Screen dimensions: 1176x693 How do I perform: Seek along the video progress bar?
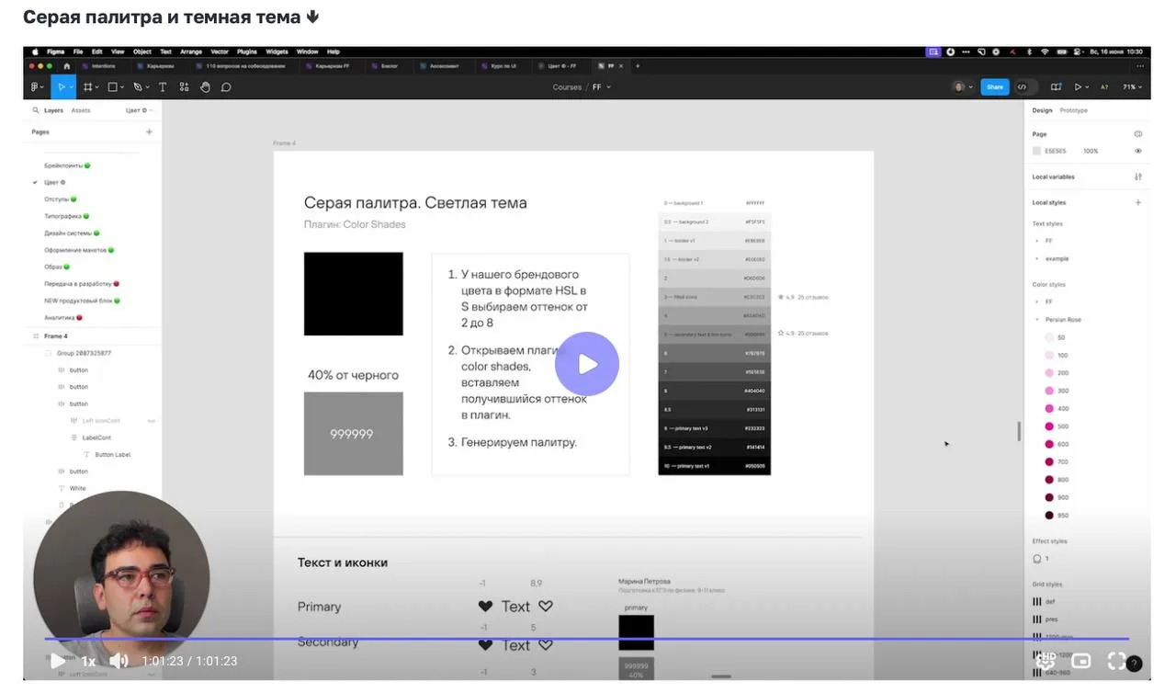pyautogui.click(x=586, y=639)
